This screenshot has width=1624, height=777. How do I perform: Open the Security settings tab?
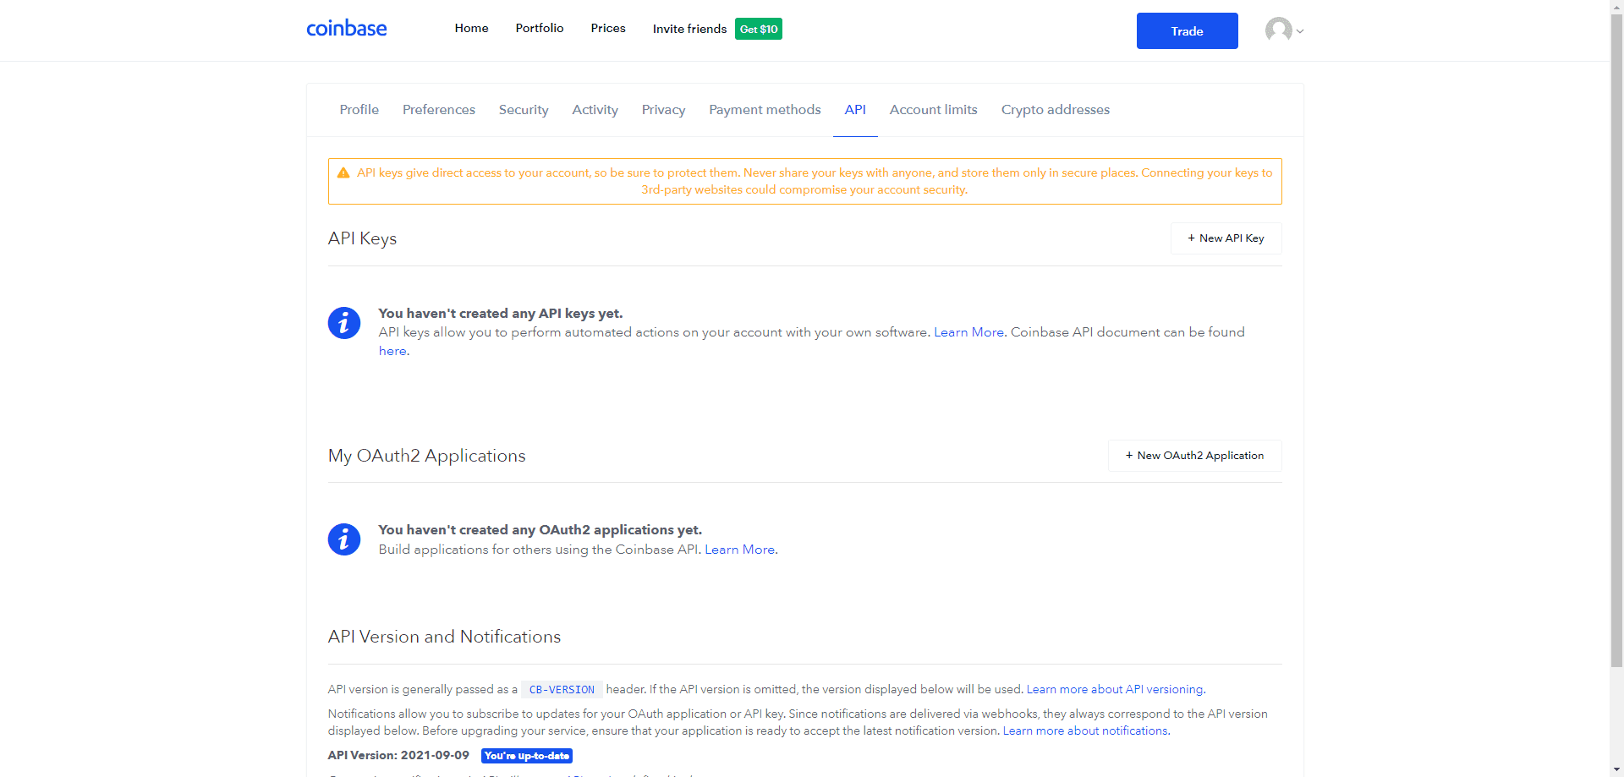[x=523, y=110]
